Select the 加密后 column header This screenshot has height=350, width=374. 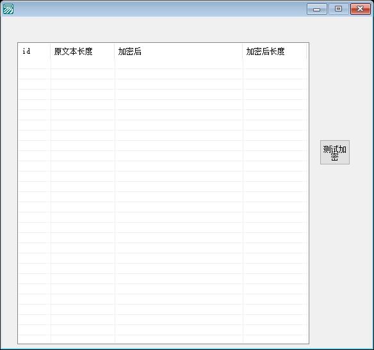click(x=179, y=51)
